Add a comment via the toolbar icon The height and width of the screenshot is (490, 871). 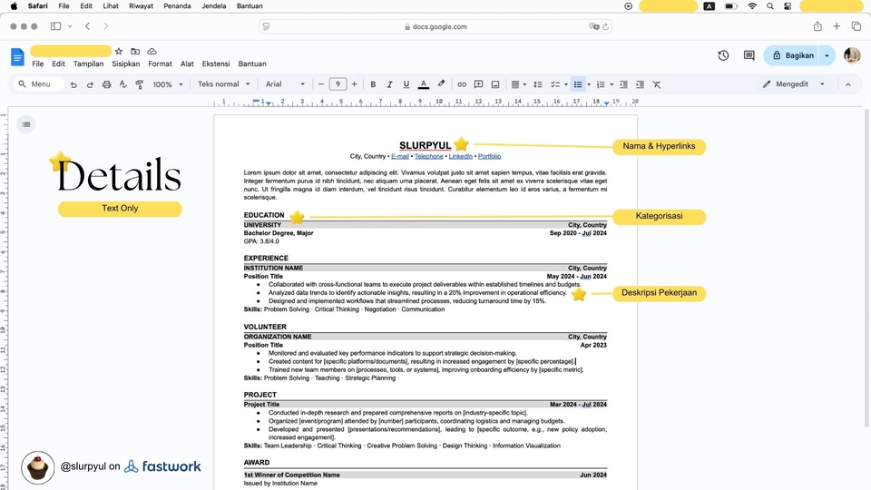tap(478, 84)
